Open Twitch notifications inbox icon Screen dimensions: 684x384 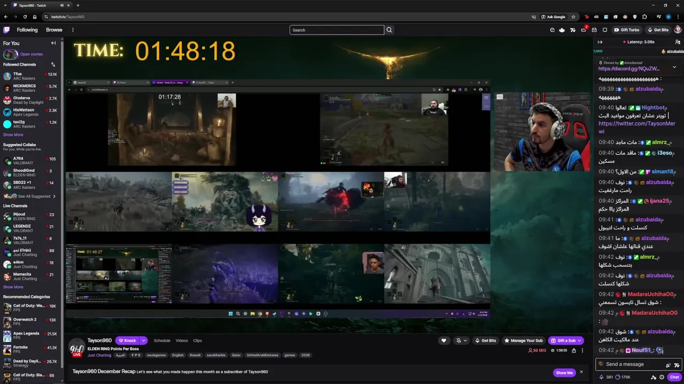(x=594, y=30)
